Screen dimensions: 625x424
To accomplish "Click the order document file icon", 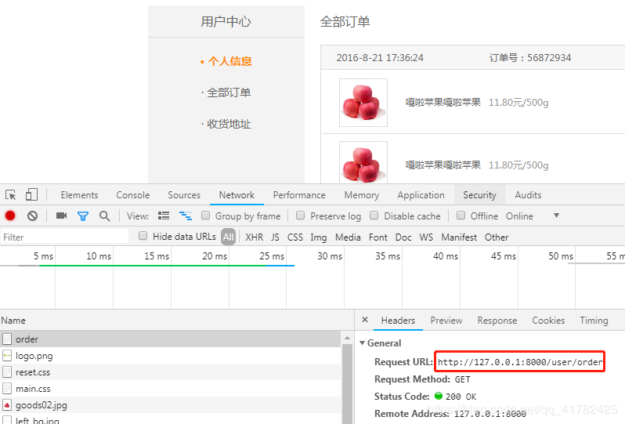I will (x=7, y=339).
